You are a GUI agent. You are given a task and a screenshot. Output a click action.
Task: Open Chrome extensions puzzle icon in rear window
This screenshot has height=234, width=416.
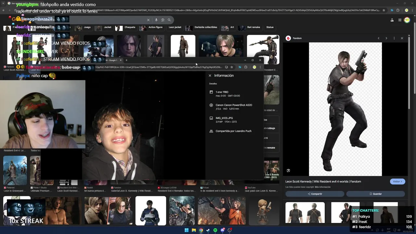(x=398, y=10)
